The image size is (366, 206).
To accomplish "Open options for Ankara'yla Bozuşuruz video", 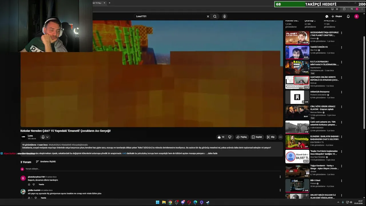I will 341,92.
